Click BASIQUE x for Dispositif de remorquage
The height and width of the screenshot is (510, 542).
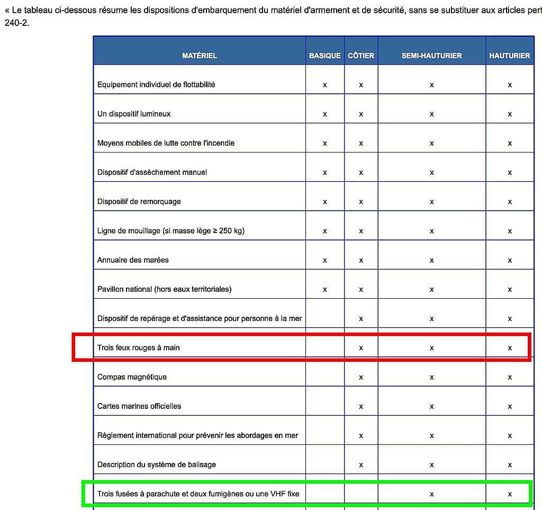click(x=325, y=202)
